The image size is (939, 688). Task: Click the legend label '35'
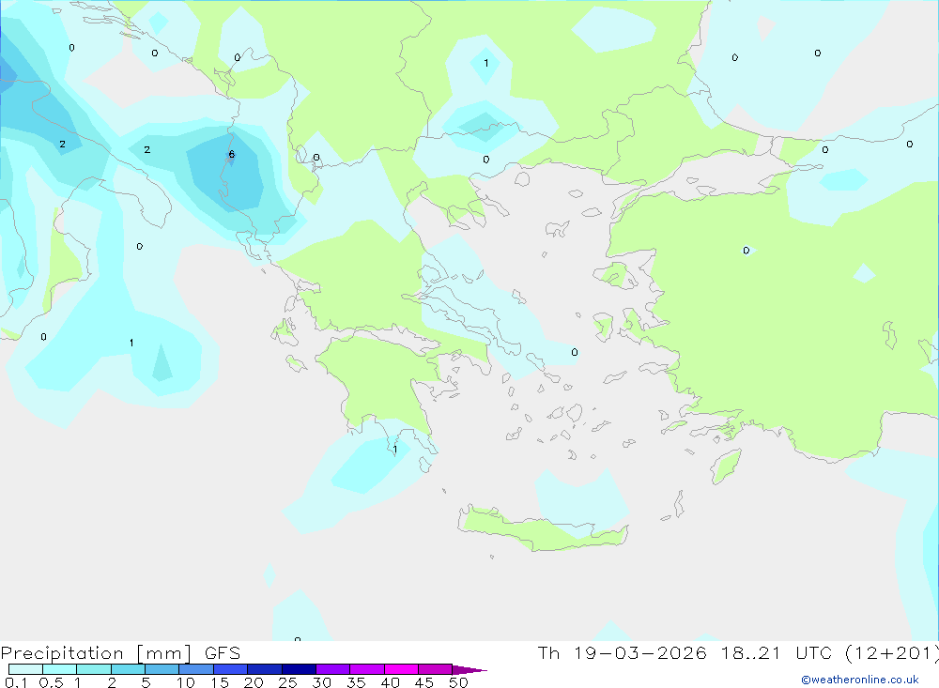356,682
